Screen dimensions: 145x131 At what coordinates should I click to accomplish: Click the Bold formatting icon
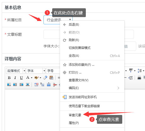(9, 78)
